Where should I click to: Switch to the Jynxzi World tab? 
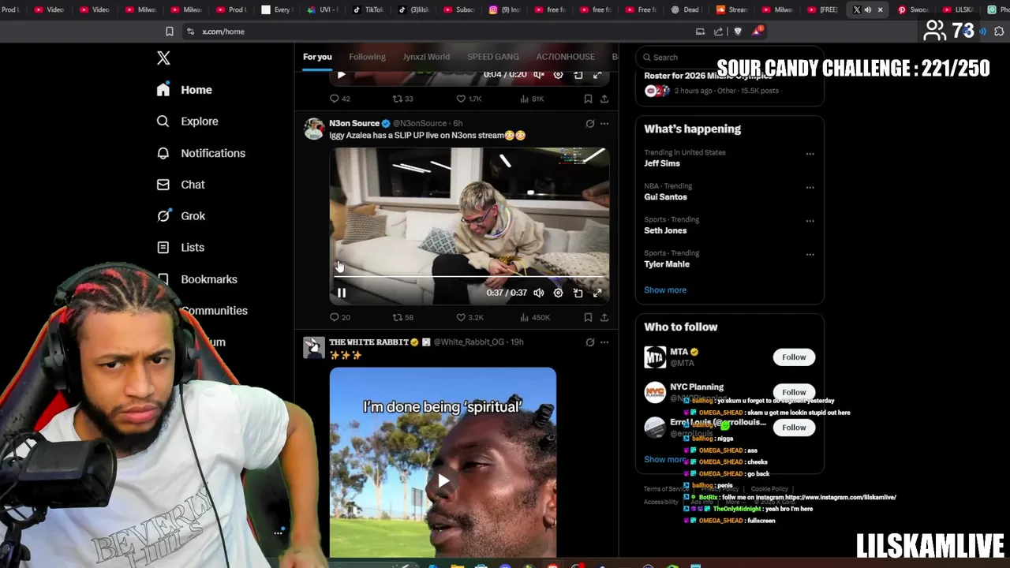pyautogui.click(x=426, y=57)
